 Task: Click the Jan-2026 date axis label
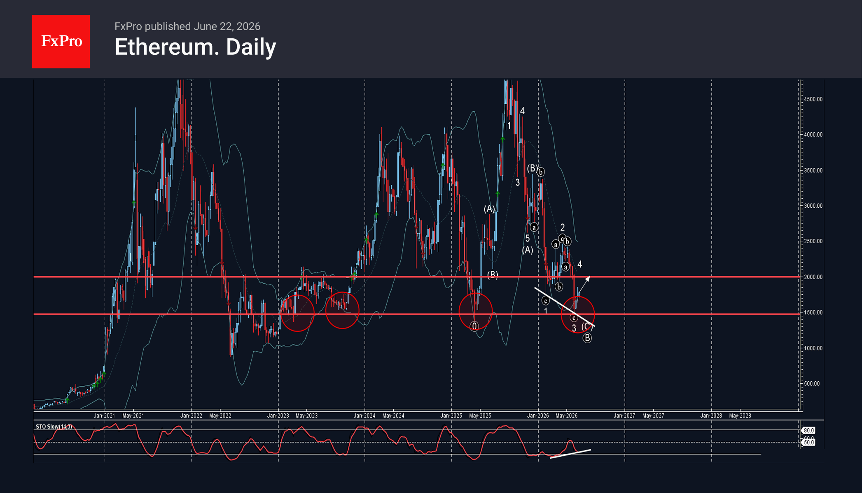coord(538,416)
